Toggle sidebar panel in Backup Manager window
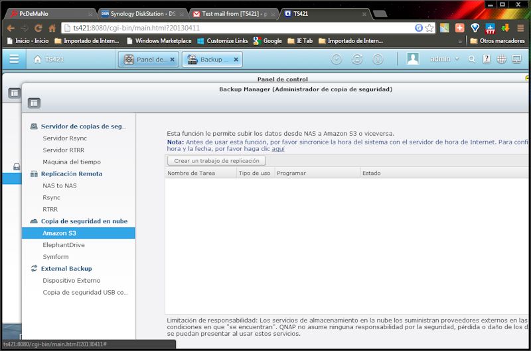This screenshot has width=531, height=351. click(34, 103)
